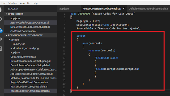170x96 pixels.
Task: Open the Go menu
Action: click(x=29, y=3)
